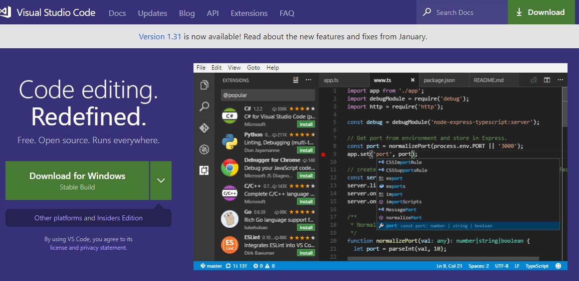The image size is (579, 281).
Task: Open the Extensions icon in activity bar
Action: (204, 170)
